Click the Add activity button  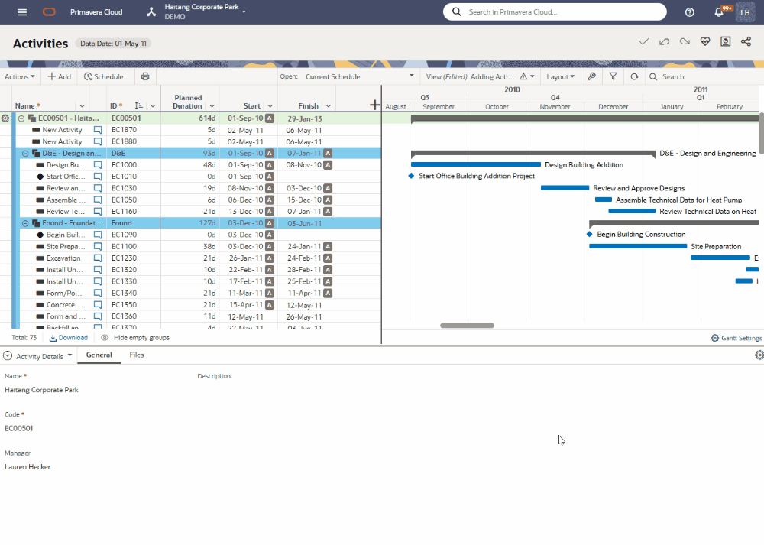pos(59,76)
